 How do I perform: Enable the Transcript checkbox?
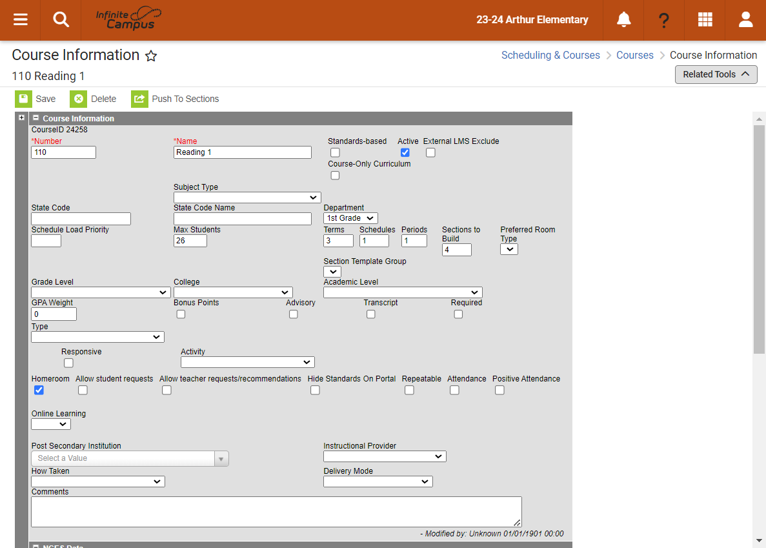(x=371, y=314)
